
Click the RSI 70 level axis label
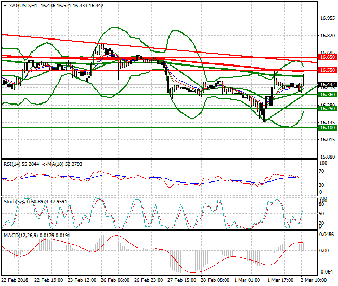tap(321, 171)
